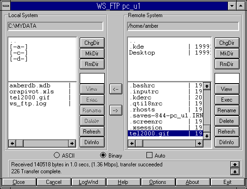The height and width of the screenshot is (189, 247).
Task: Click remote file mask input box
Action: pyautogui.click(x=227, y=78)
